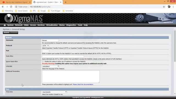Image resolution: width=176 pixels, height=99 pixels.
Task: Close the Step by step Installation tab
Action: click(x=30, y=2)
